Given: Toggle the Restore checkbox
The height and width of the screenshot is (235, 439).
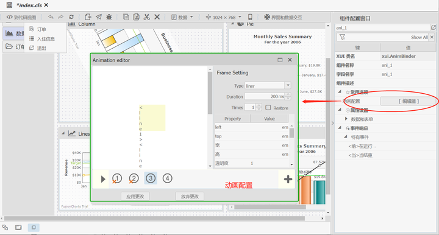Looking at the screenshot, I should (268, 108).
